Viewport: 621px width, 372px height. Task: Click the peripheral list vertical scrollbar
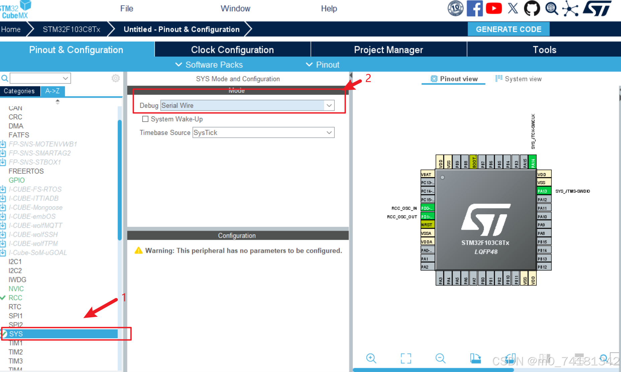(120, 180)
